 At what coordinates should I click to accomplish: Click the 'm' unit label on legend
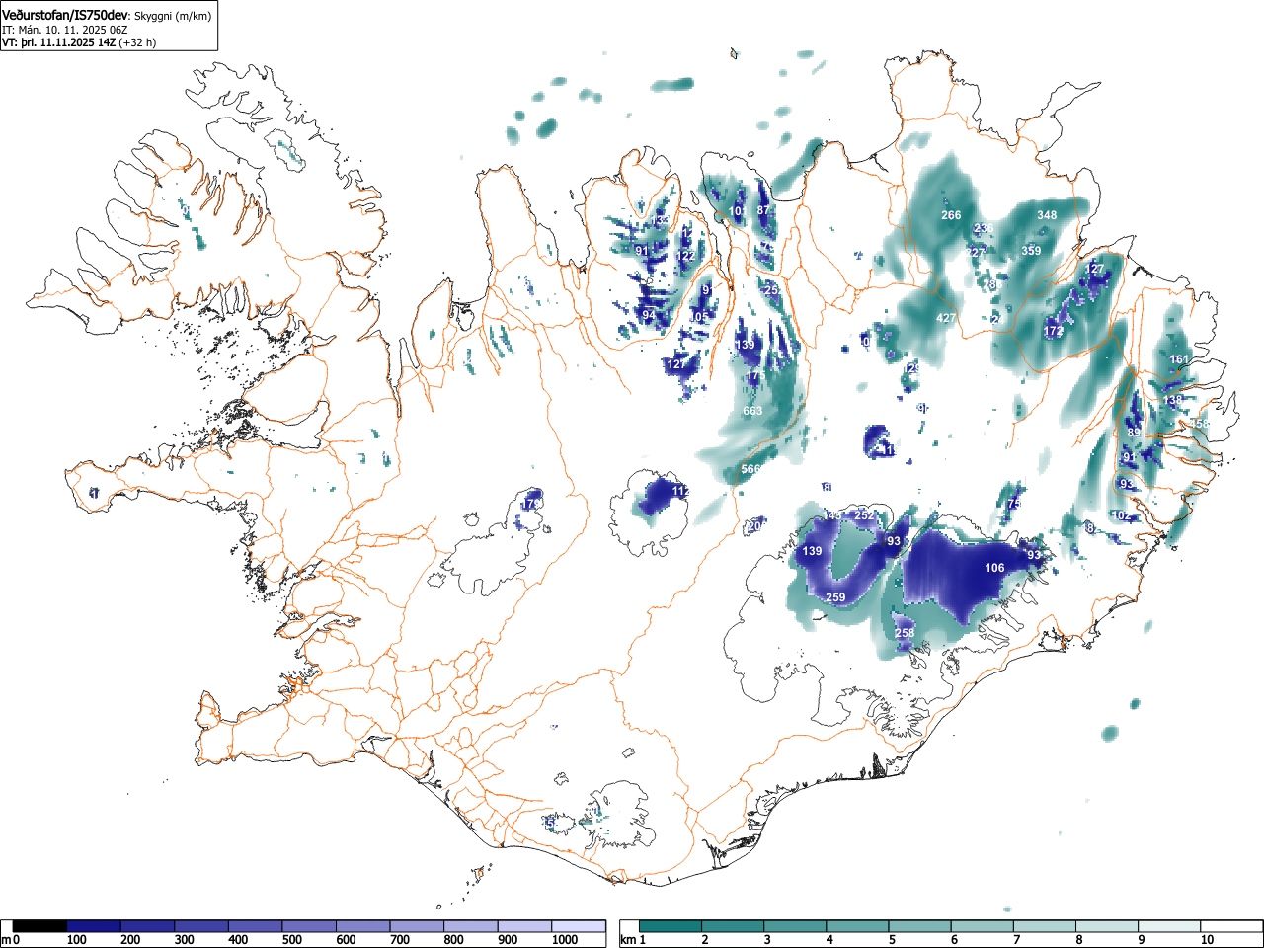coord(6,940)
